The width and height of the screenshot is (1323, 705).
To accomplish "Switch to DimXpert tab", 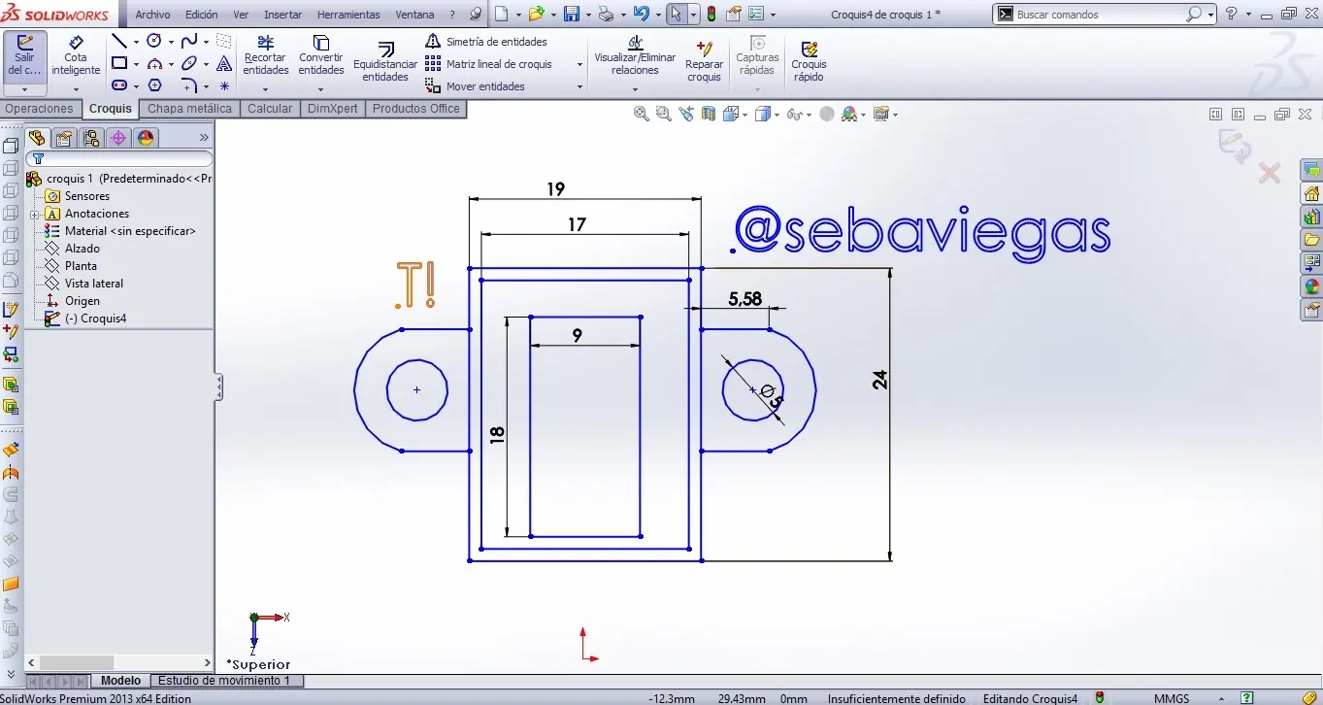I will tap(332, 109).
